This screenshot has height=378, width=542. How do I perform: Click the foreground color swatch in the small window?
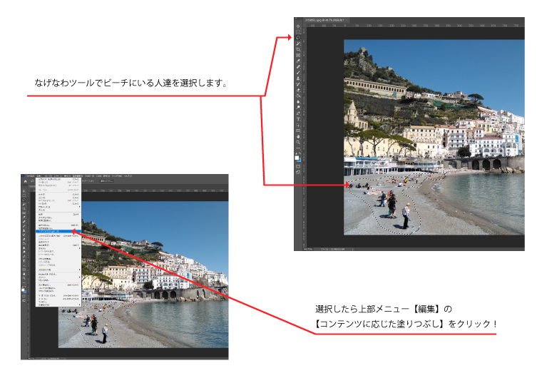point(23,290)
